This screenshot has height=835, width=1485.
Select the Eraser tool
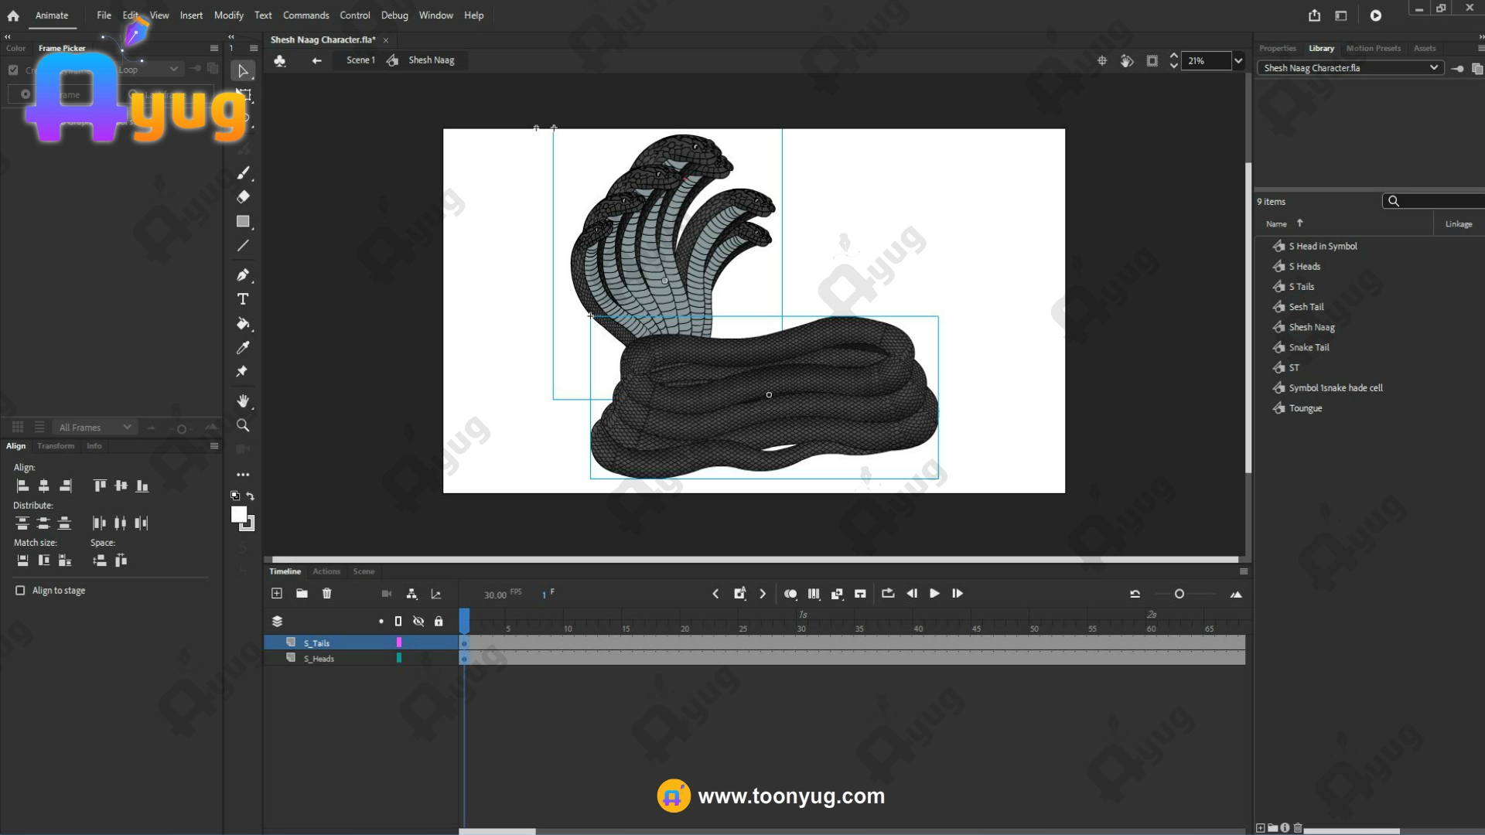(243, 197)
